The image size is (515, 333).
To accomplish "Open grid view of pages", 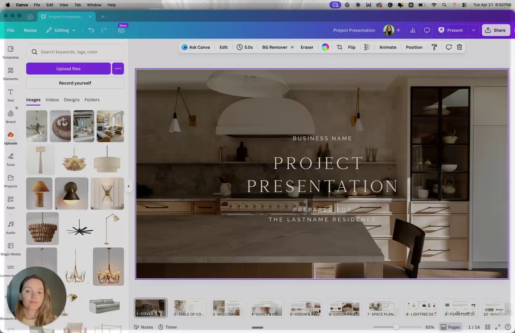I will pyautogui.click(x=487, y=327).
